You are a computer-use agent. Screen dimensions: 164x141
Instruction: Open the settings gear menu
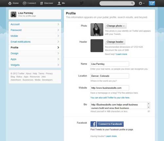click(x=141, y=3)
